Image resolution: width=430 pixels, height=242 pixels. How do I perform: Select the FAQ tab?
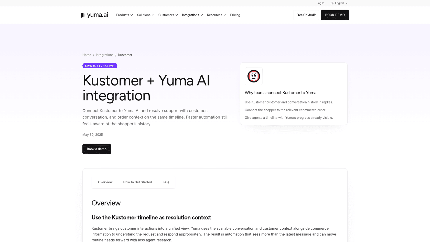click(x=166, y=182)
